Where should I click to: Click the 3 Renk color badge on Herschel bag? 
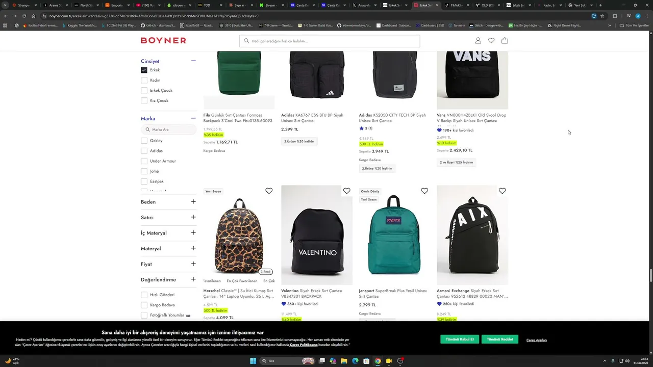(x=266, y=272)
